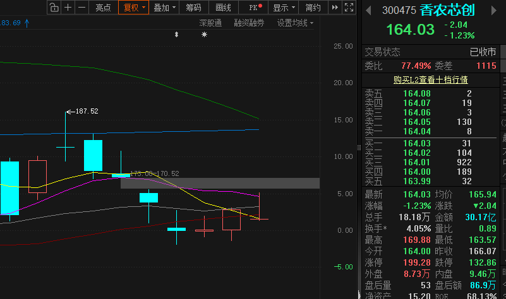Toggle fullscreen expand icon
The image size is (506, 299).
click(349, 8)
